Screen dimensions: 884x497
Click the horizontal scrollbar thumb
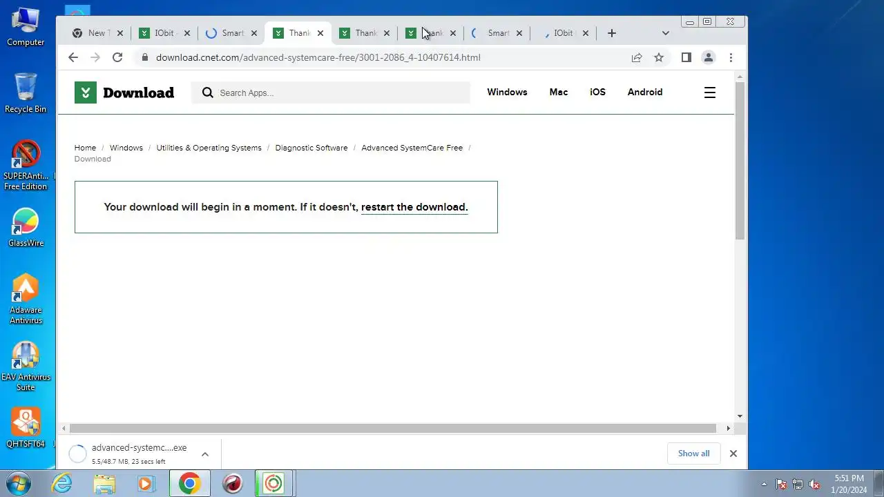392,429
